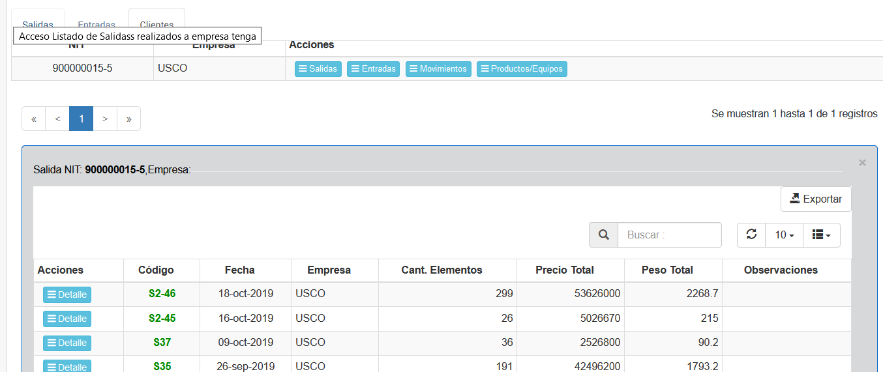Sort by Precio Total column header
883x372 pixels.
click(x=564, y=270)
